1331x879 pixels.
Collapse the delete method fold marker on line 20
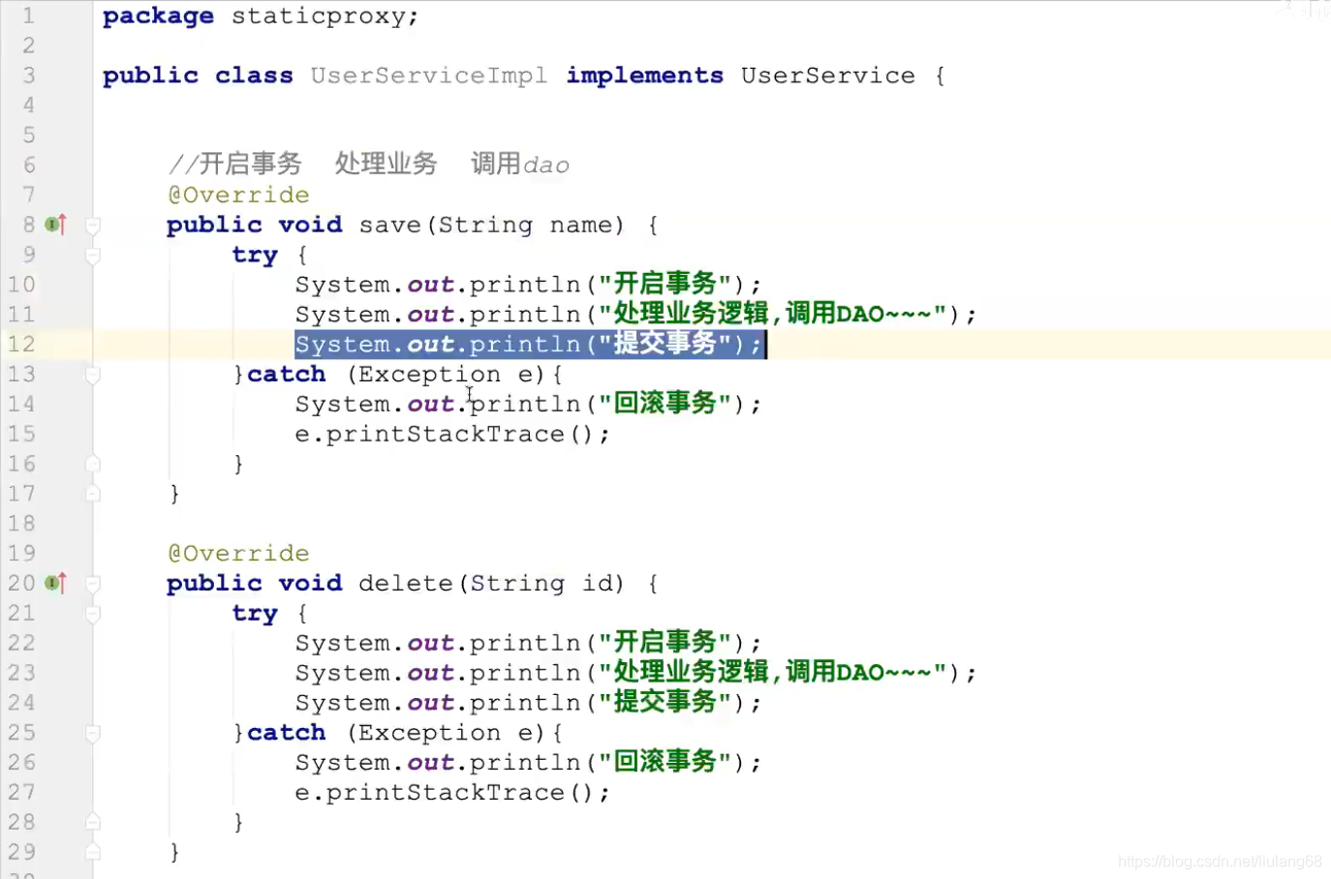click(93, 584)
